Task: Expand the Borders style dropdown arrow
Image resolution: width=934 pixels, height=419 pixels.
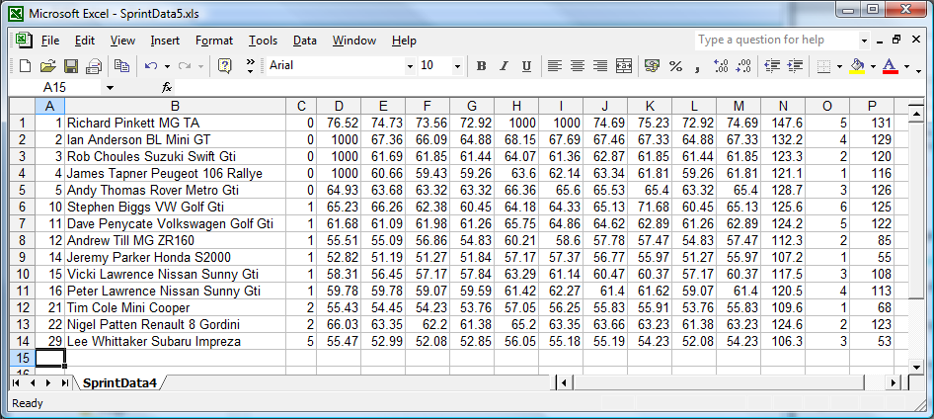Action: click(x=839, y=66)
